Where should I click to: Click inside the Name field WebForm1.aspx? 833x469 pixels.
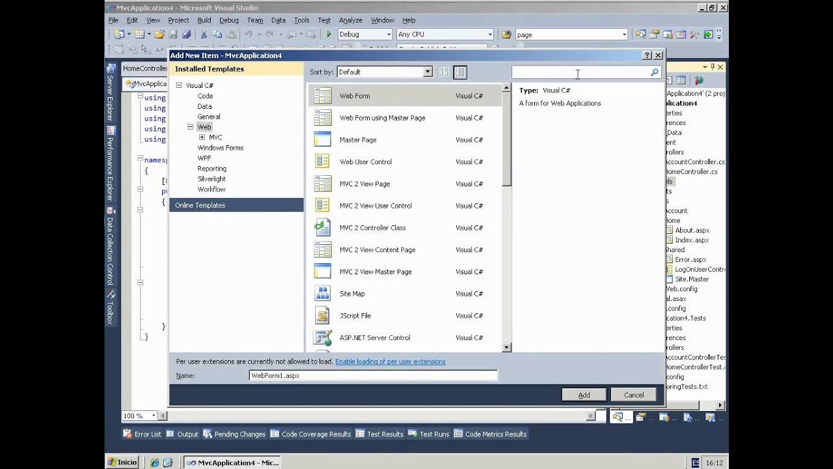click(x=373, y=376)
